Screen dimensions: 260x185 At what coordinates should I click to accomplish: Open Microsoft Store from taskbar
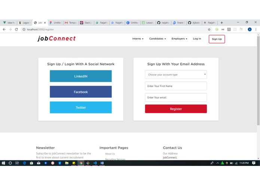click(x=31, y=163)
